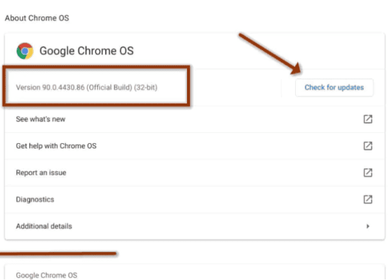Viewport: 392px width, 280px height.
Task: Click the bottom Google Chrome OS card text
Action: coord(46,276)
